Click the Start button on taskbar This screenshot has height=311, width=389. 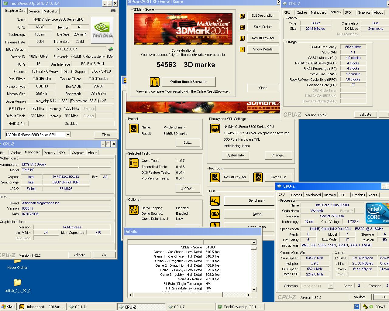pyautogui.click(x=9, y=307)
